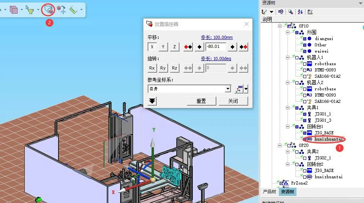Open the Relocate tool with cube and arrow
The image size is (364, 203).
click(x=61, y=10)
